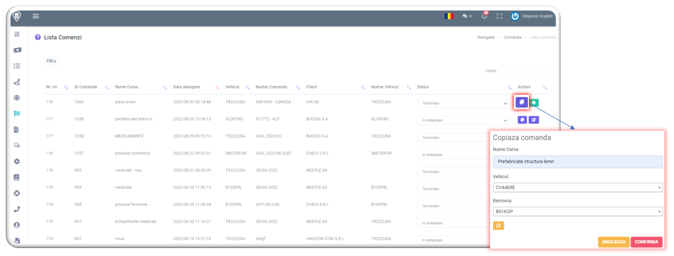
Task: Click the copy order icon for order 1060
Action: coord(522,102)
